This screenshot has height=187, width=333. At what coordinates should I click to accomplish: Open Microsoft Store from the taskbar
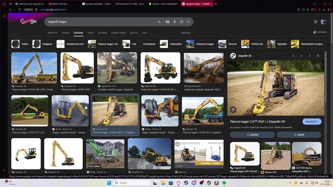[171, 183]
